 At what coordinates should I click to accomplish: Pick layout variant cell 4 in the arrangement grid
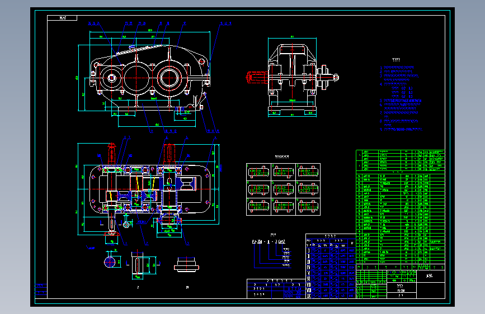(x=258, y=189)
